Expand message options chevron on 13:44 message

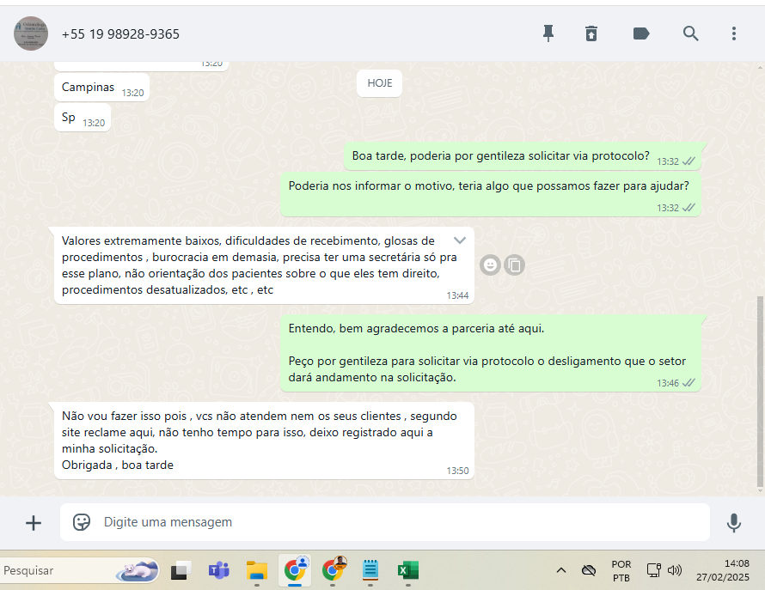click(460, 240)
